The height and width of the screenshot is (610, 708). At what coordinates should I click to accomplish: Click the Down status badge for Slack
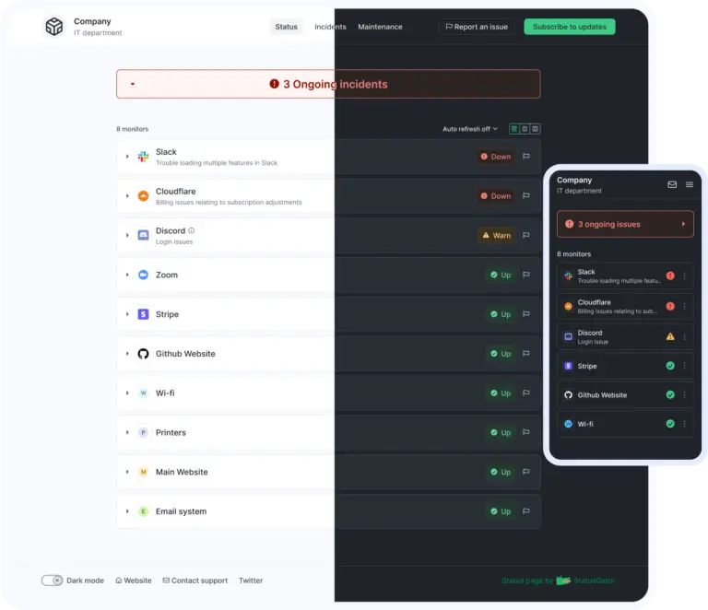click(x=496, y=157)
